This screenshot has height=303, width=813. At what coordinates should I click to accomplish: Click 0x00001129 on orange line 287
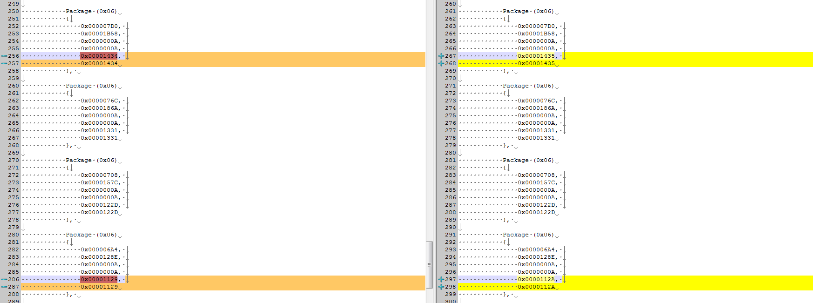[99, 287]
